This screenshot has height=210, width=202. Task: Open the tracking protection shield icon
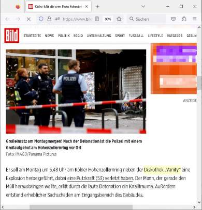(x=41, y=19)
